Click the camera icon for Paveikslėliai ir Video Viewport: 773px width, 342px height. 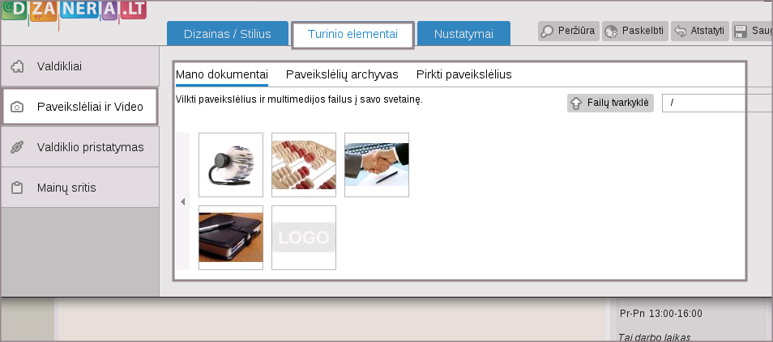17,107
